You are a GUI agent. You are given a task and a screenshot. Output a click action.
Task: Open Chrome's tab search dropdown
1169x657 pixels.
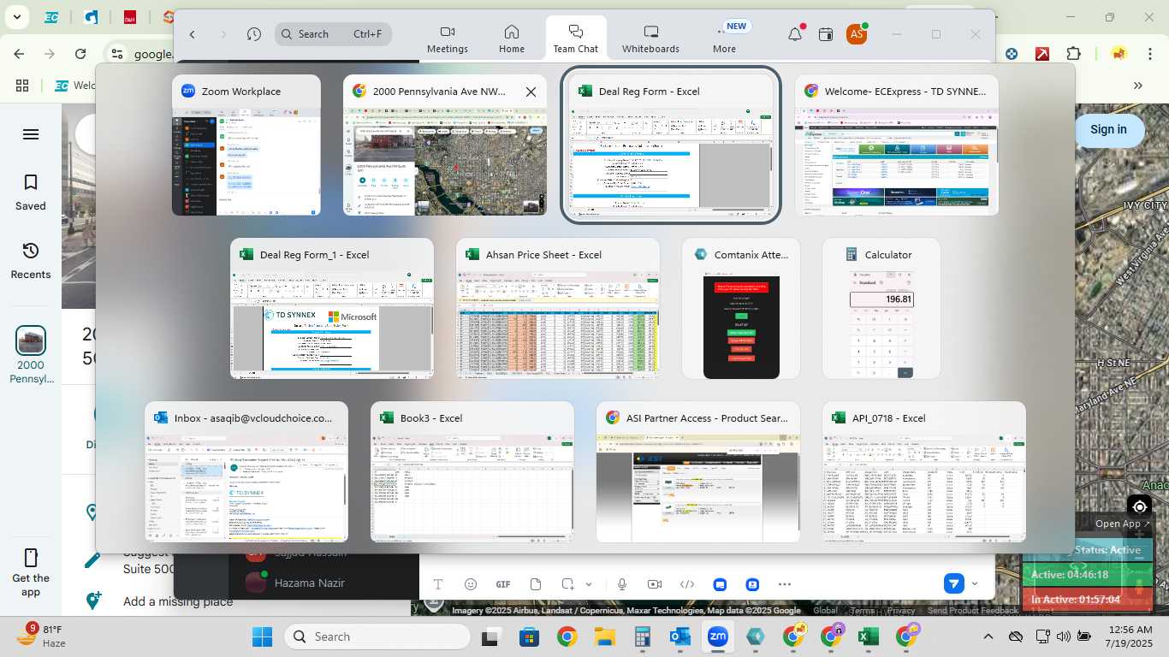tap(17, 17)
